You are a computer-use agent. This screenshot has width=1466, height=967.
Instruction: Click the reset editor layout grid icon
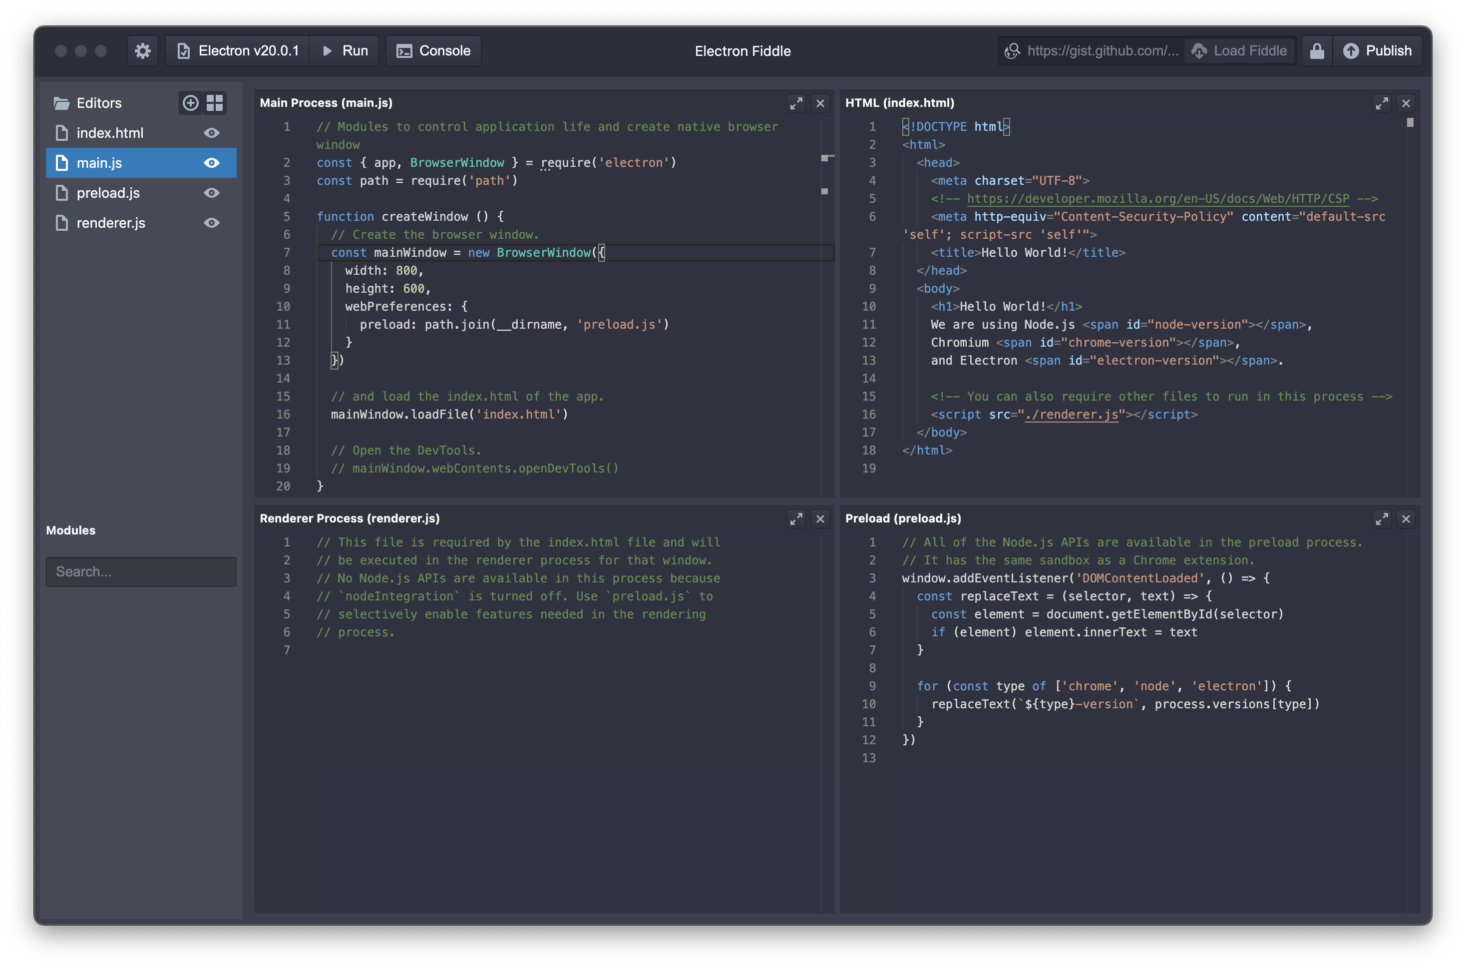215,103
